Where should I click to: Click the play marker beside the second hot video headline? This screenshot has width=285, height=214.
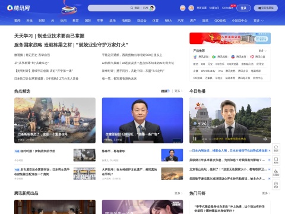pyautogui.click(x=269, y=160)
